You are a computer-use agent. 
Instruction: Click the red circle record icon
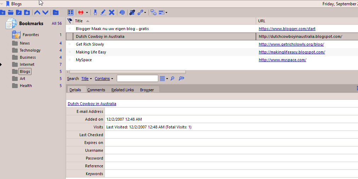pyautogui.click(x=81, y=12)
